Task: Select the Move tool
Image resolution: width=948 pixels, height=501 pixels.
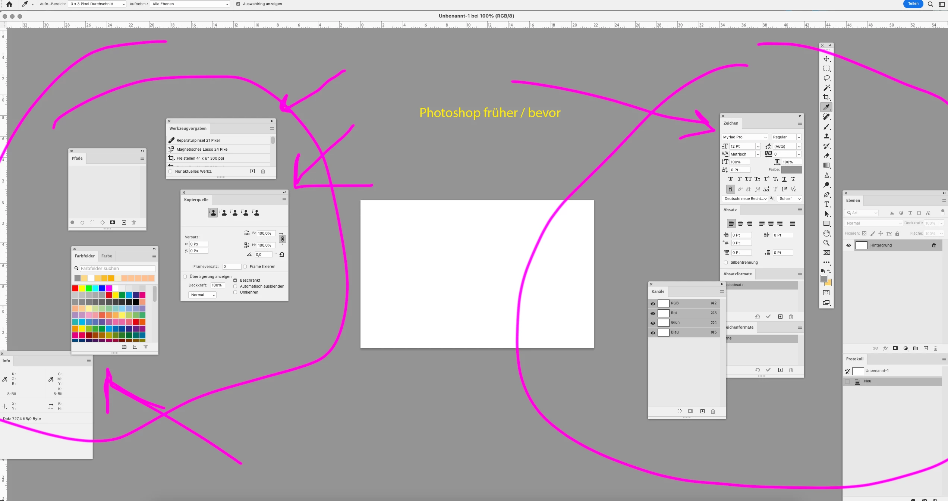Action: point(826,59)
